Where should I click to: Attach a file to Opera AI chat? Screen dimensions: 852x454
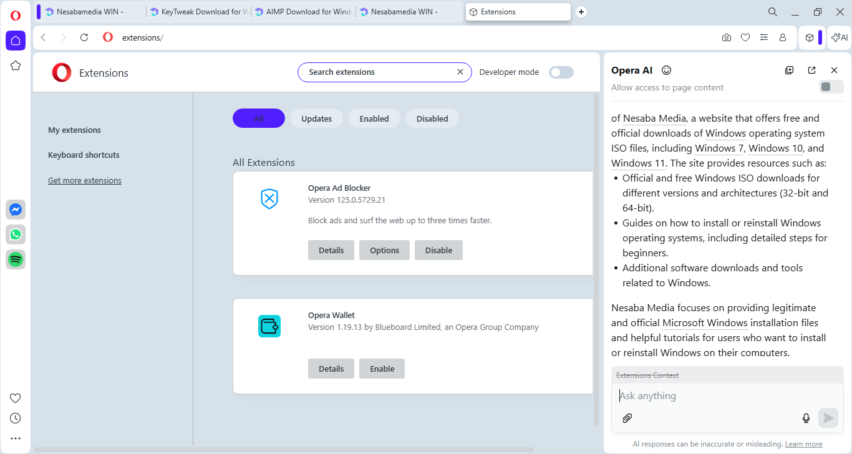click(x=627, y=418)
